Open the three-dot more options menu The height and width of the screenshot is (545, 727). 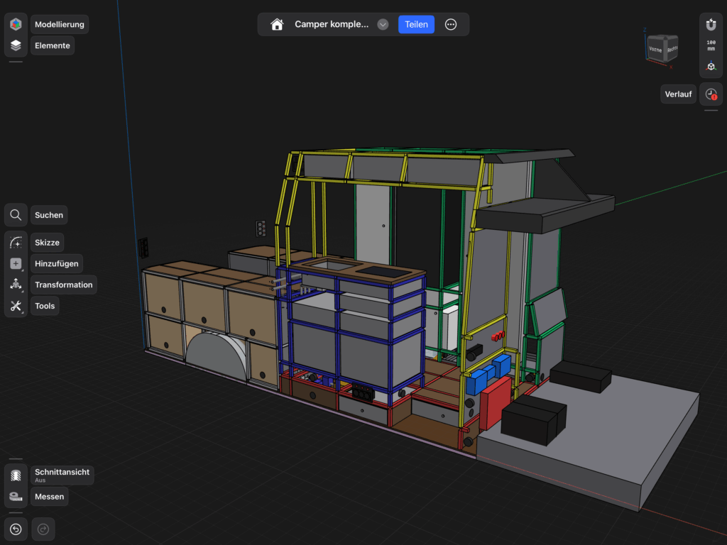click(x=451, y=24)
